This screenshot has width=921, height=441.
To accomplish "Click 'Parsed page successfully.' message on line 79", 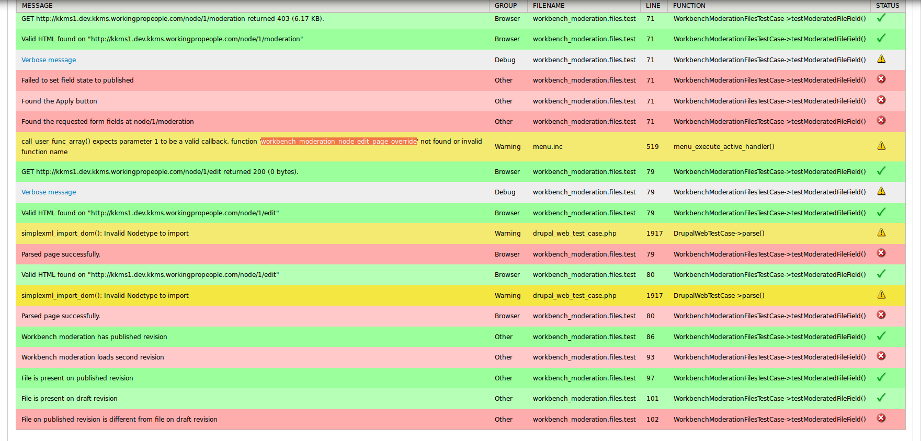I will pyautogui.click(x=61, y=254).
